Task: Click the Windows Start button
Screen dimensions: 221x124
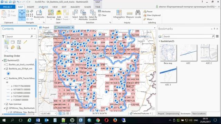Action: (x=4, y=120)
